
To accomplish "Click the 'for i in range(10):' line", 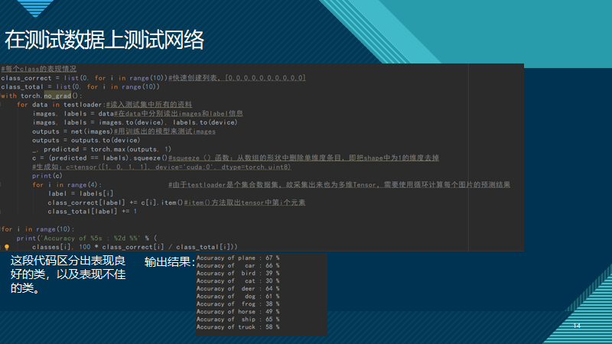I will click(x=37, y=229).
